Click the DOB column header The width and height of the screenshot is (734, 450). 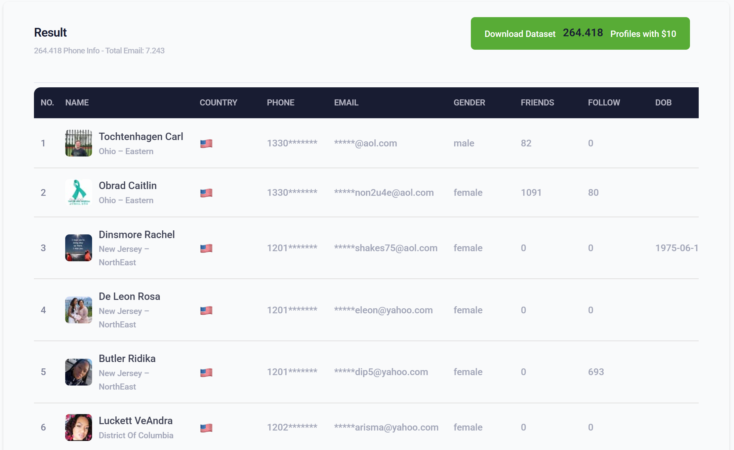click(663, 103)
